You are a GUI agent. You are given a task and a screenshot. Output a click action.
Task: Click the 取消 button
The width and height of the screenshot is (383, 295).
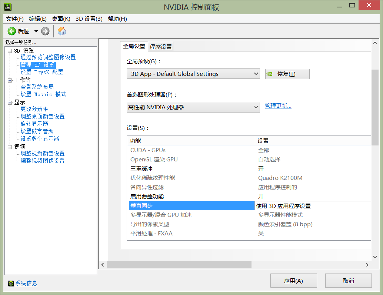tap(348, 281)
